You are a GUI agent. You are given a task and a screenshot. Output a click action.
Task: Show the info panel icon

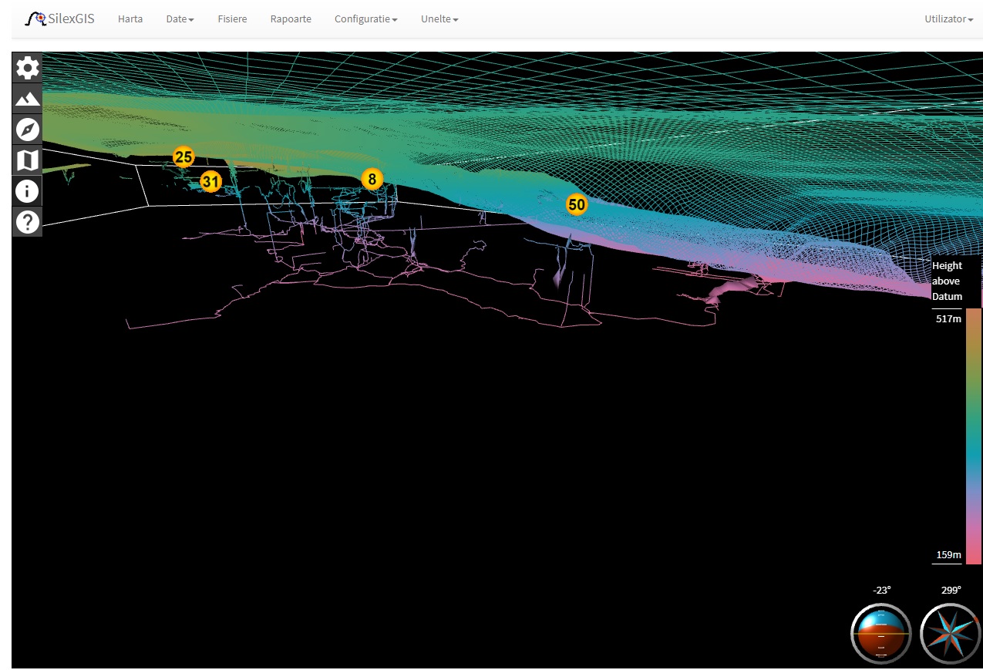point(28,191)
